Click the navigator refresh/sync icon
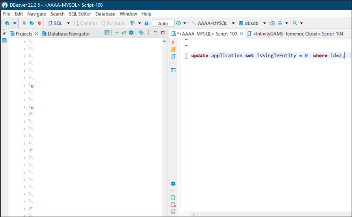This screenshot has width=352, height=217. click(x=141, y=33)
